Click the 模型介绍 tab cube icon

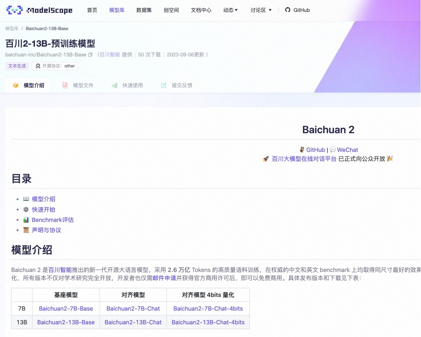tap(16, 85)
